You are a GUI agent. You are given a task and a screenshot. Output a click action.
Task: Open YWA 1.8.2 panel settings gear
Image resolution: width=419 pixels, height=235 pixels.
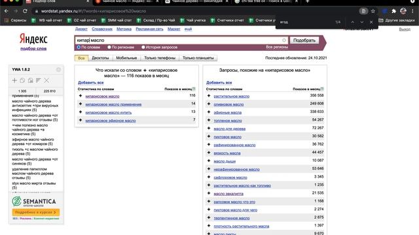[58, 70]
